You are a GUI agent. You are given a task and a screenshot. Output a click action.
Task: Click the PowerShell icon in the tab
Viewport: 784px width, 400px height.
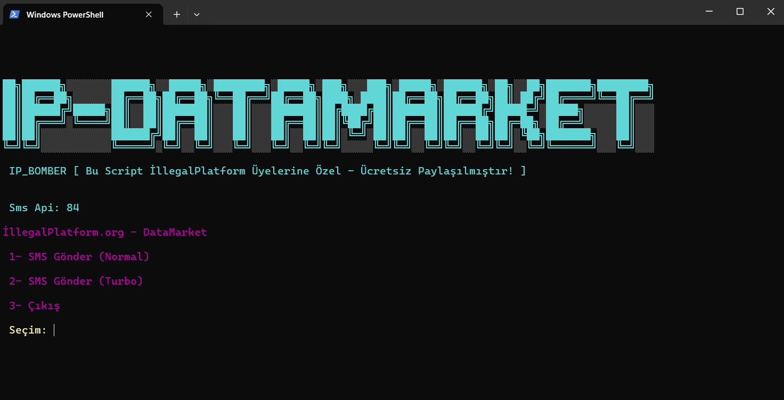point(15,14)
